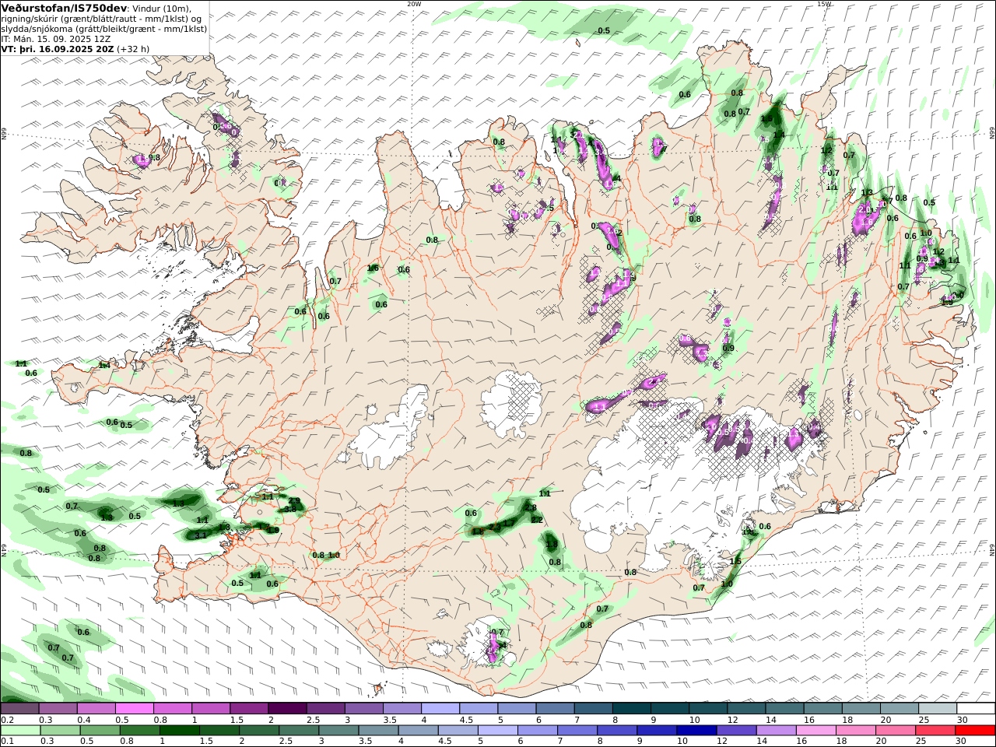996x747 pixels.
Task: Click the "slydda/snjókoma" legend description line
Action: pyautogui.click(x=104, y=28)
